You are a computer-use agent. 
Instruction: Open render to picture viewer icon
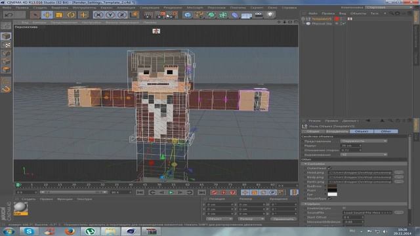(160, 15)
